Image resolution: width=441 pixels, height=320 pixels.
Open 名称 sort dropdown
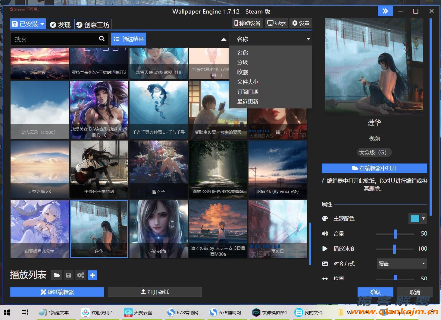[271, 39]
